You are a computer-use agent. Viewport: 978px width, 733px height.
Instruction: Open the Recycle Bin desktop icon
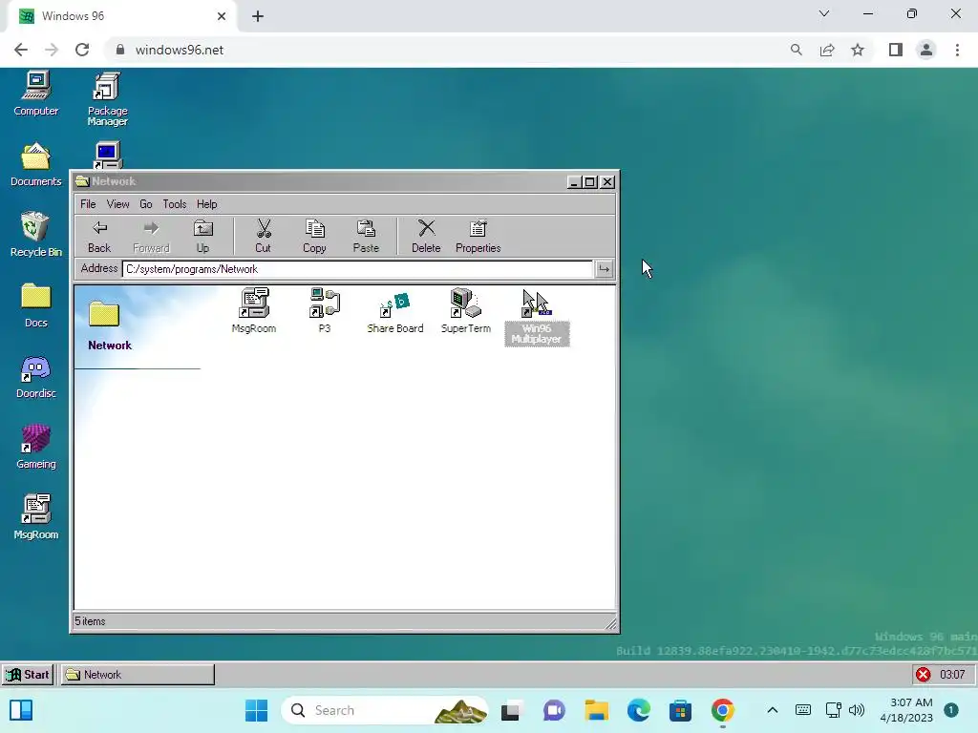click(36, 235)
